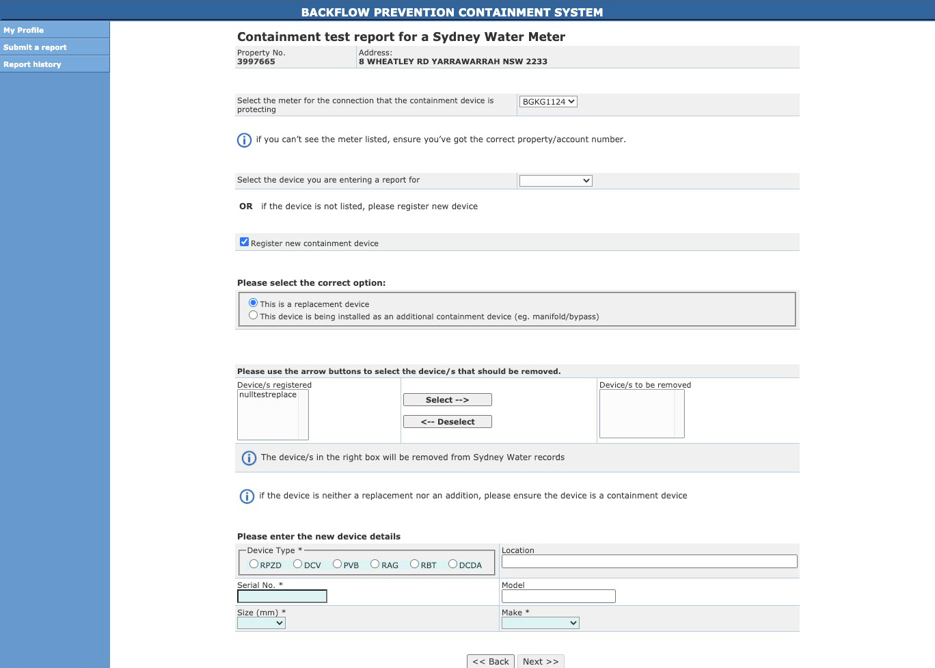Select RPZD device type
Image resolution: width=935 pixels, height=668 pixels.
[x=254, y=564]
